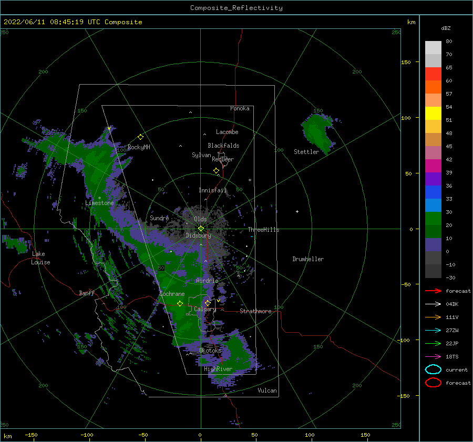Click the red forecast arrow in legend
This screenshot has height=442, width=473.
click(x=433, y=291)
